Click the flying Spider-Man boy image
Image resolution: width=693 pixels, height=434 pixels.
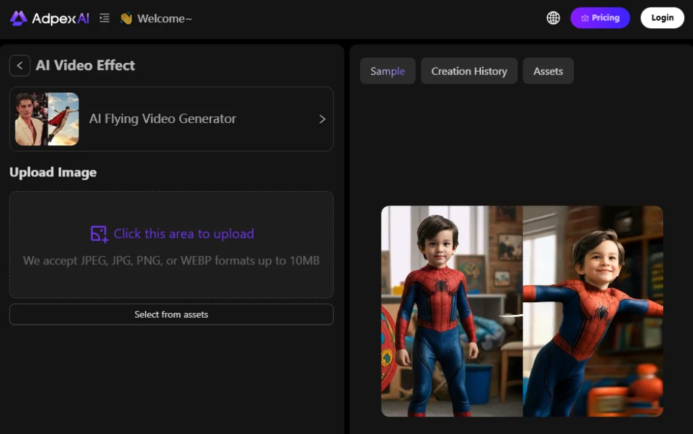point(592,311)
